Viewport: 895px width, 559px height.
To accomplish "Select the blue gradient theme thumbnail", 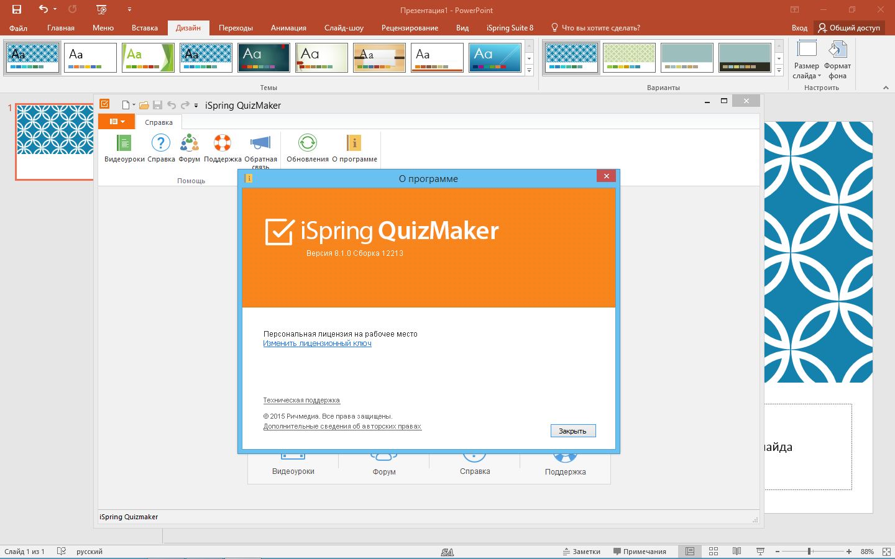I will (495, 58).
